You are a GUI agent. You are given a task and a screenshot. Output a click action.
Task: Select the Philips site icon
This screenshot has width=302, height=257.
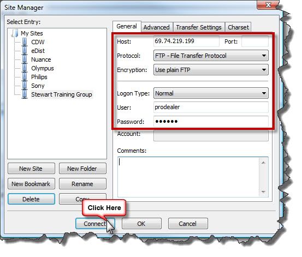click(25, 77)
